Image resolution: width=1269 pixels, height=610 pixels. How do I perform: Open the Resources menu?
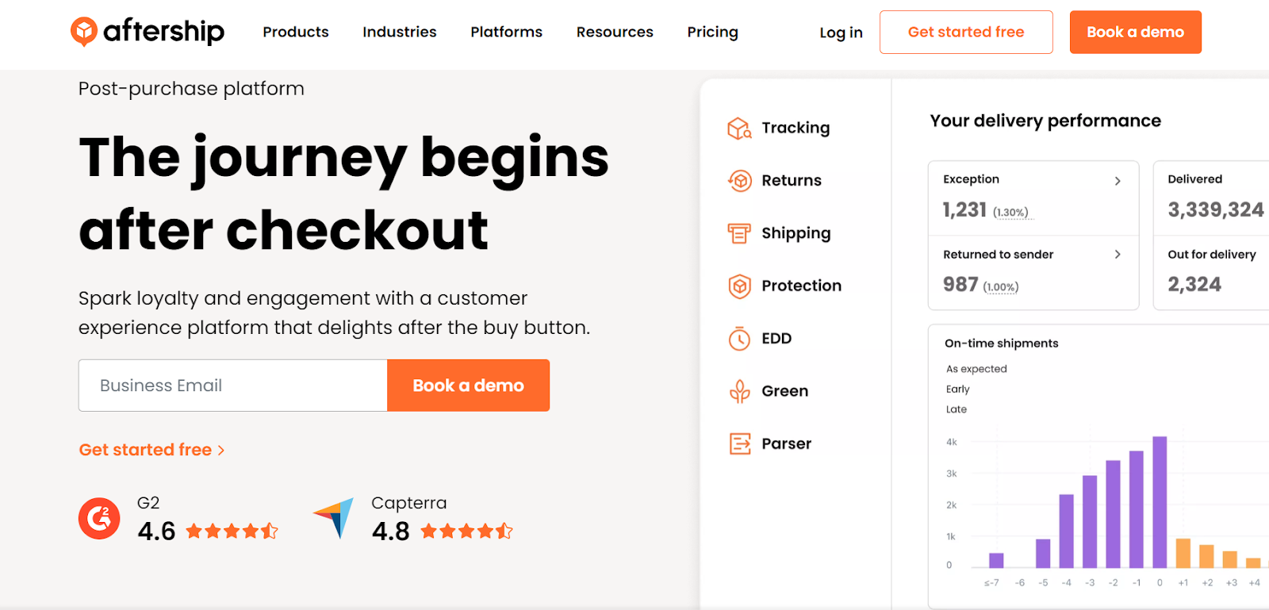tap(615, 32)
